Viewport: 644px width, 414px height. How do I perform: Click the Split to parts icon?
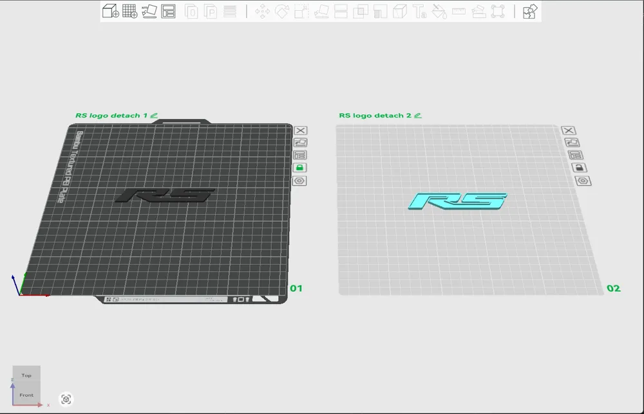pyautogui.click(x=211, y=12)
